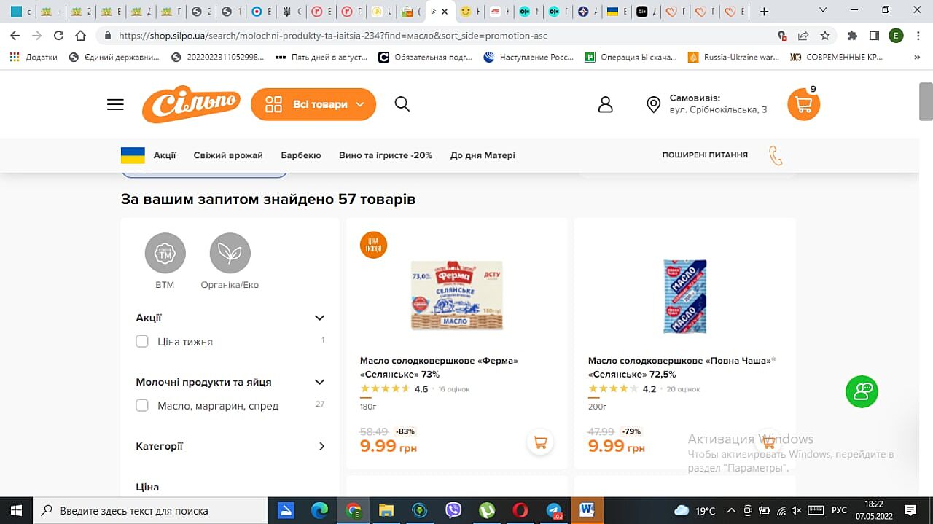Viewport: 933px width, 524px height.
Task: Open Поширені питання link
Action: tap(705, 155)
